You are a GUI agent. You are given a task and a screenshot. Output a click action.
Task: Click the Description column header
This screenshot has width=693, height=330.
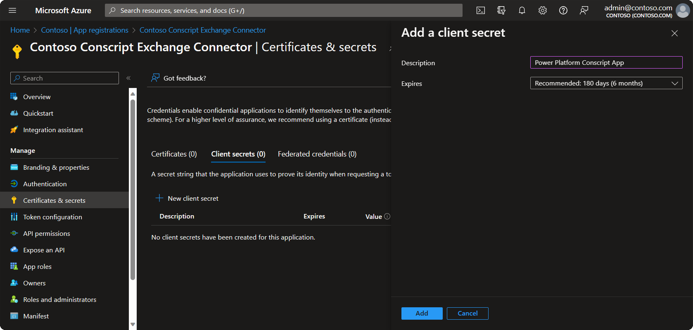(177, 216)
